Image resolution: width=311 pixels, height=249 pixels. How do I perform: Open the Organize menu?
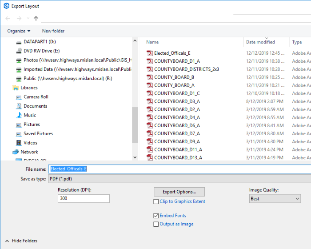coord(19,31)
